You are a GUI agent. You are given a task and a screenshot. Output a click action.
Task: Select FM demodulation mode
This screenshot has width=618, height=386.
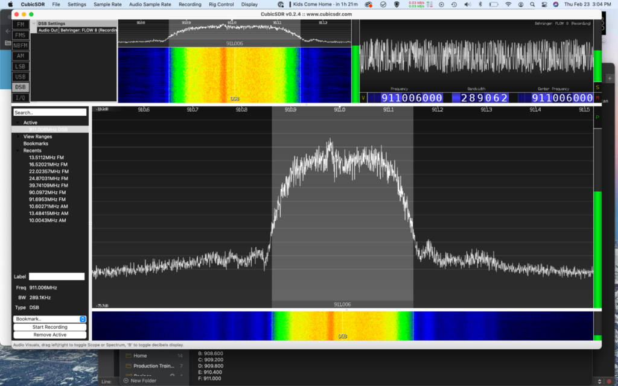(21, 24)
